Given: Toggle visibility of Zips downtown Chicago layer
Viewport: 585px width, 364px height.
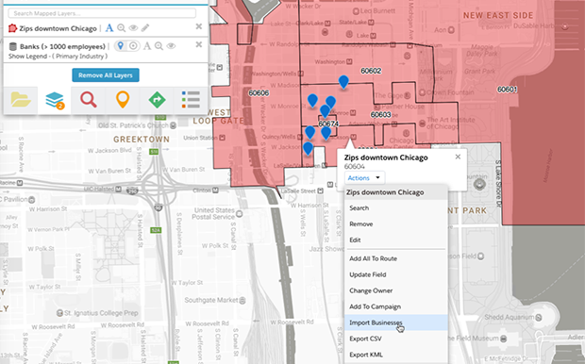Looking at the screenshot, I should click(133, 28).
